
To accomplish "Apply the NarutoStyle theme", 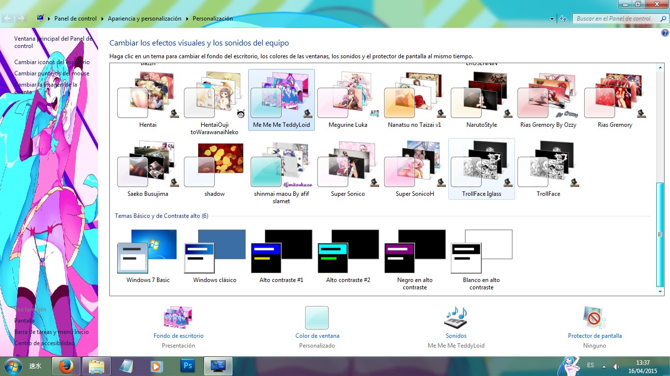I will [482, 100].
